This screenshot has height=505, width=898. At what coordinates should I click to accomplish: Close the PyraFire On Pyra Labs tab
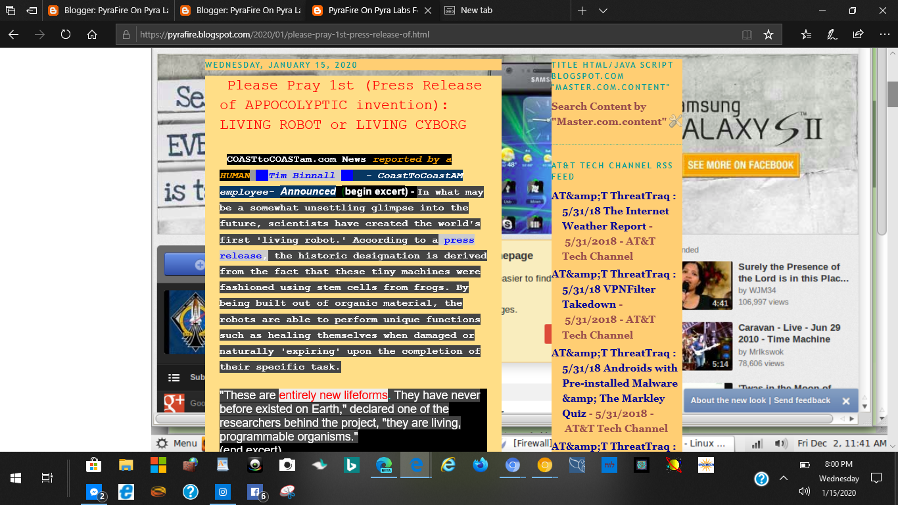[x=428, y=11]
